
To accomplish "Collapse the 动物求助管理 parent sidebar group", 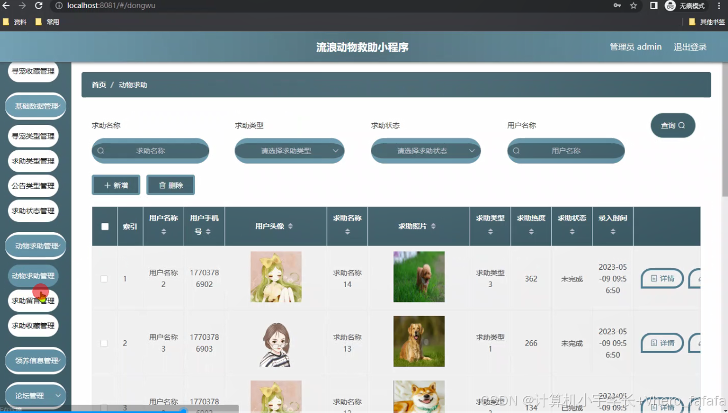I will 36,246.
